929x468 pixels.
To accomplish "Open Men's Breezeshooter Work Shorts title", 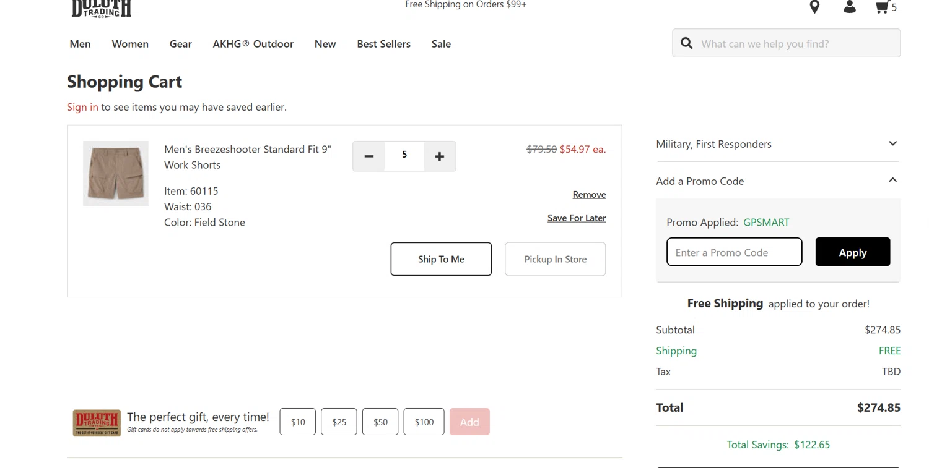I will 248,157.
